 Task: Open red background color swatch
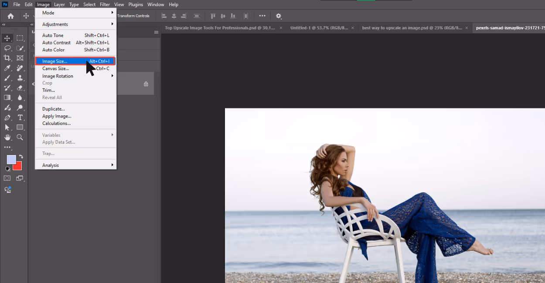(18, 166)
